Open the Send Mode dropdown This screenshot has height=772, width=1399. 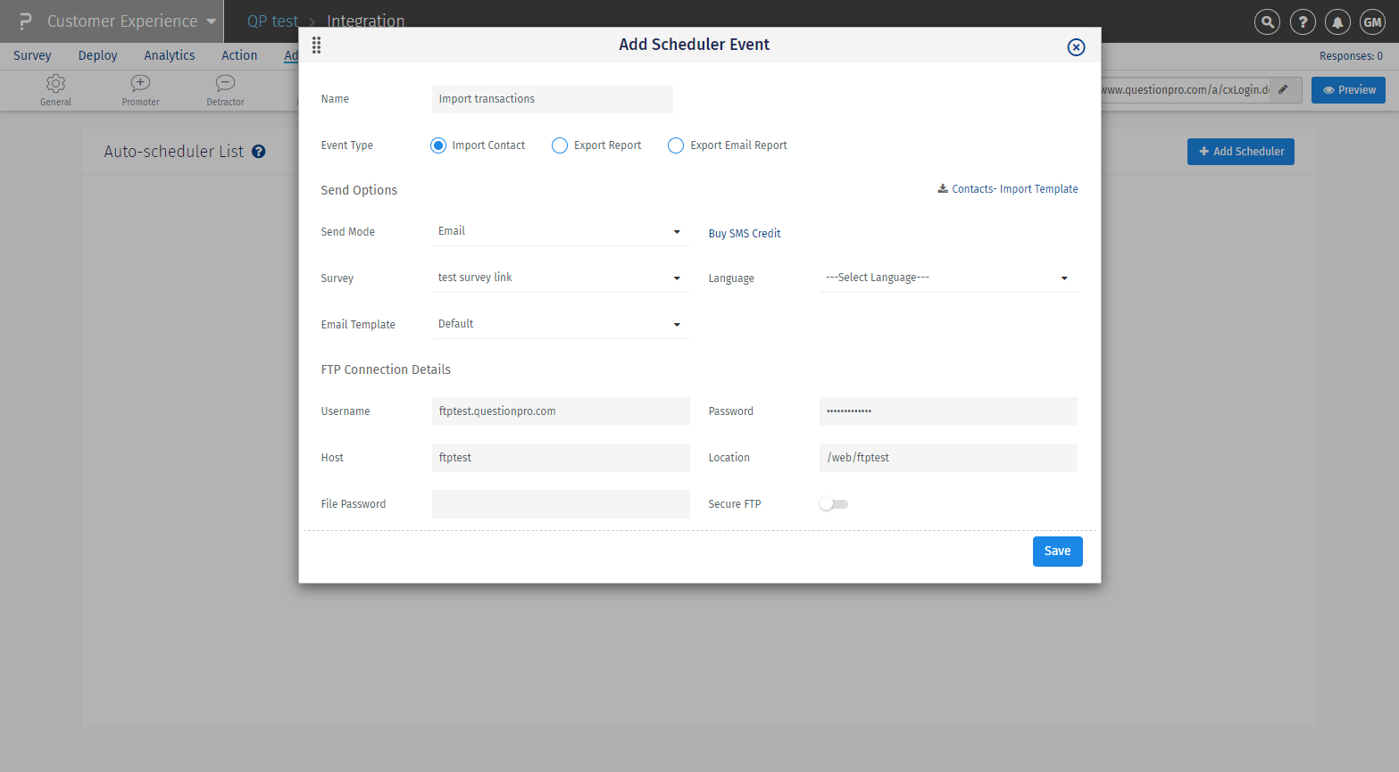coord(676,231)
